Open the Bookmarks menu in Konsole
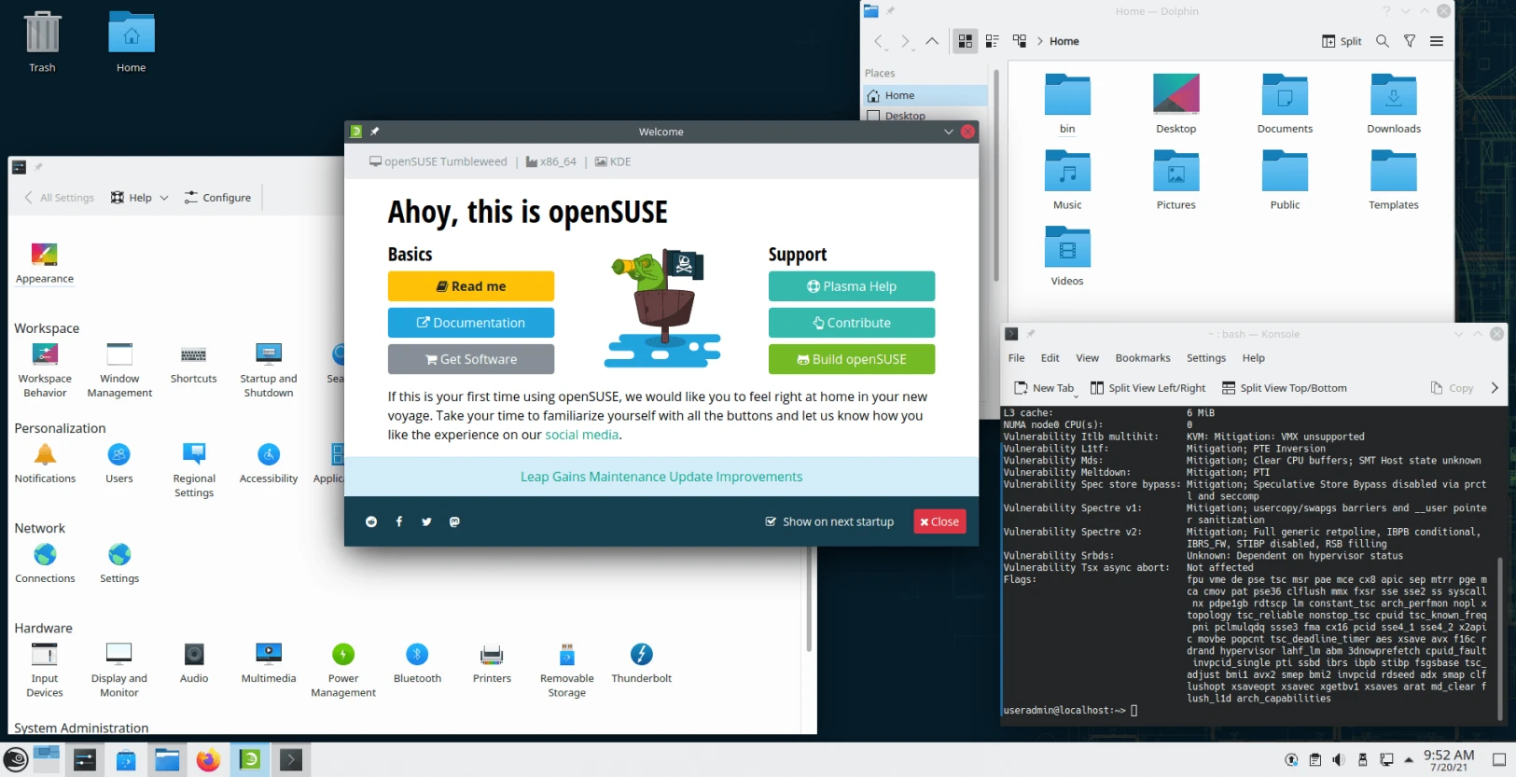The height and width of the screenshot is (777, 1516). pos(1142,358)
